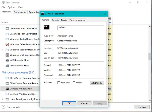Click the 46.5 KB (47,616 bytes) size value
Viewport: 152px width, 112px height.
[x=68, y=53]
